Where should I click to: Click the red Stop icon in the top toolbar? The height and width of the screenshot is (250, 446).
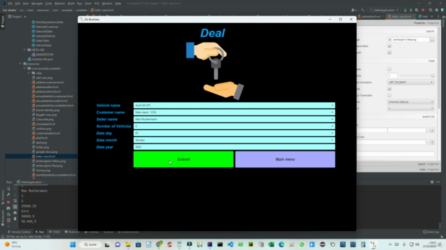[x=423, y=10]
